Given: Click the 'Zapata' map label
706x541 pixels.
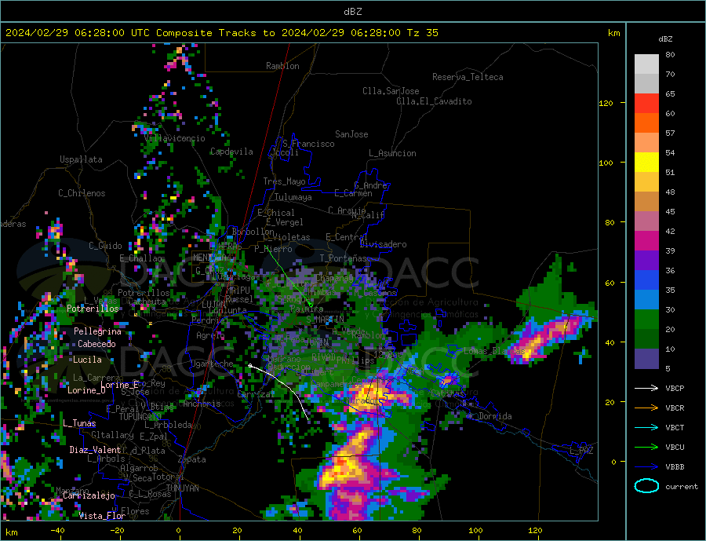Looking at the screenshot, I should click(x=192, y=459).
